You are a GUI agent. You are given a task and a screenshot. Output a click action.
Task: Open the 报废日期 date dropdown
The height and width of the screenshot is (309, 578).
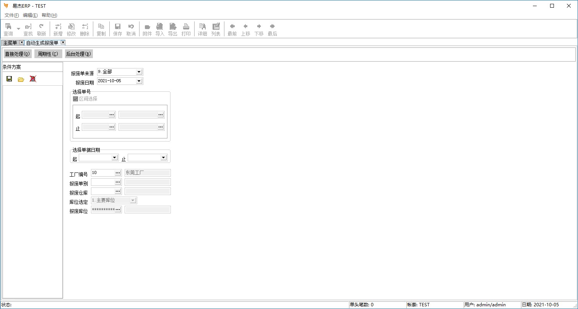pyautogui.click(x=139, y=81)
